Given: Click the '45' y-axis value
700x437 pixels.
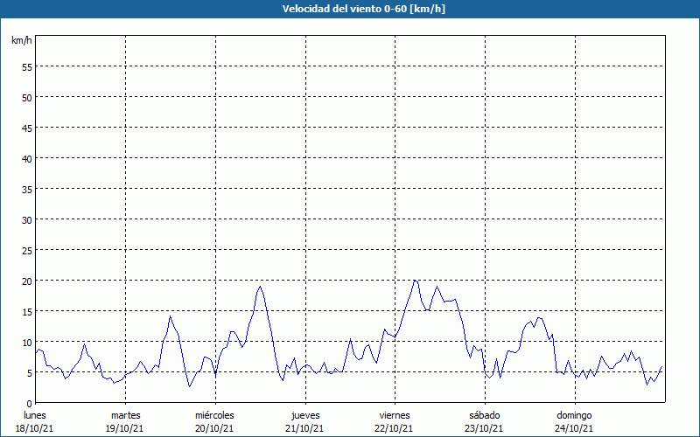Looking at the screenshot, I should 27,128.
